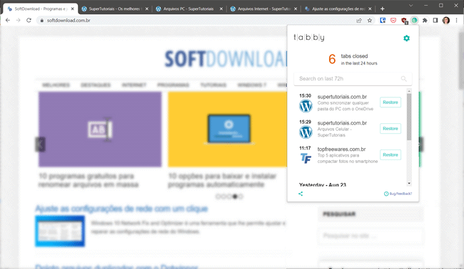
Task: Switch to the SuperTutoriais - Os melhores tab
Action: 114,9
